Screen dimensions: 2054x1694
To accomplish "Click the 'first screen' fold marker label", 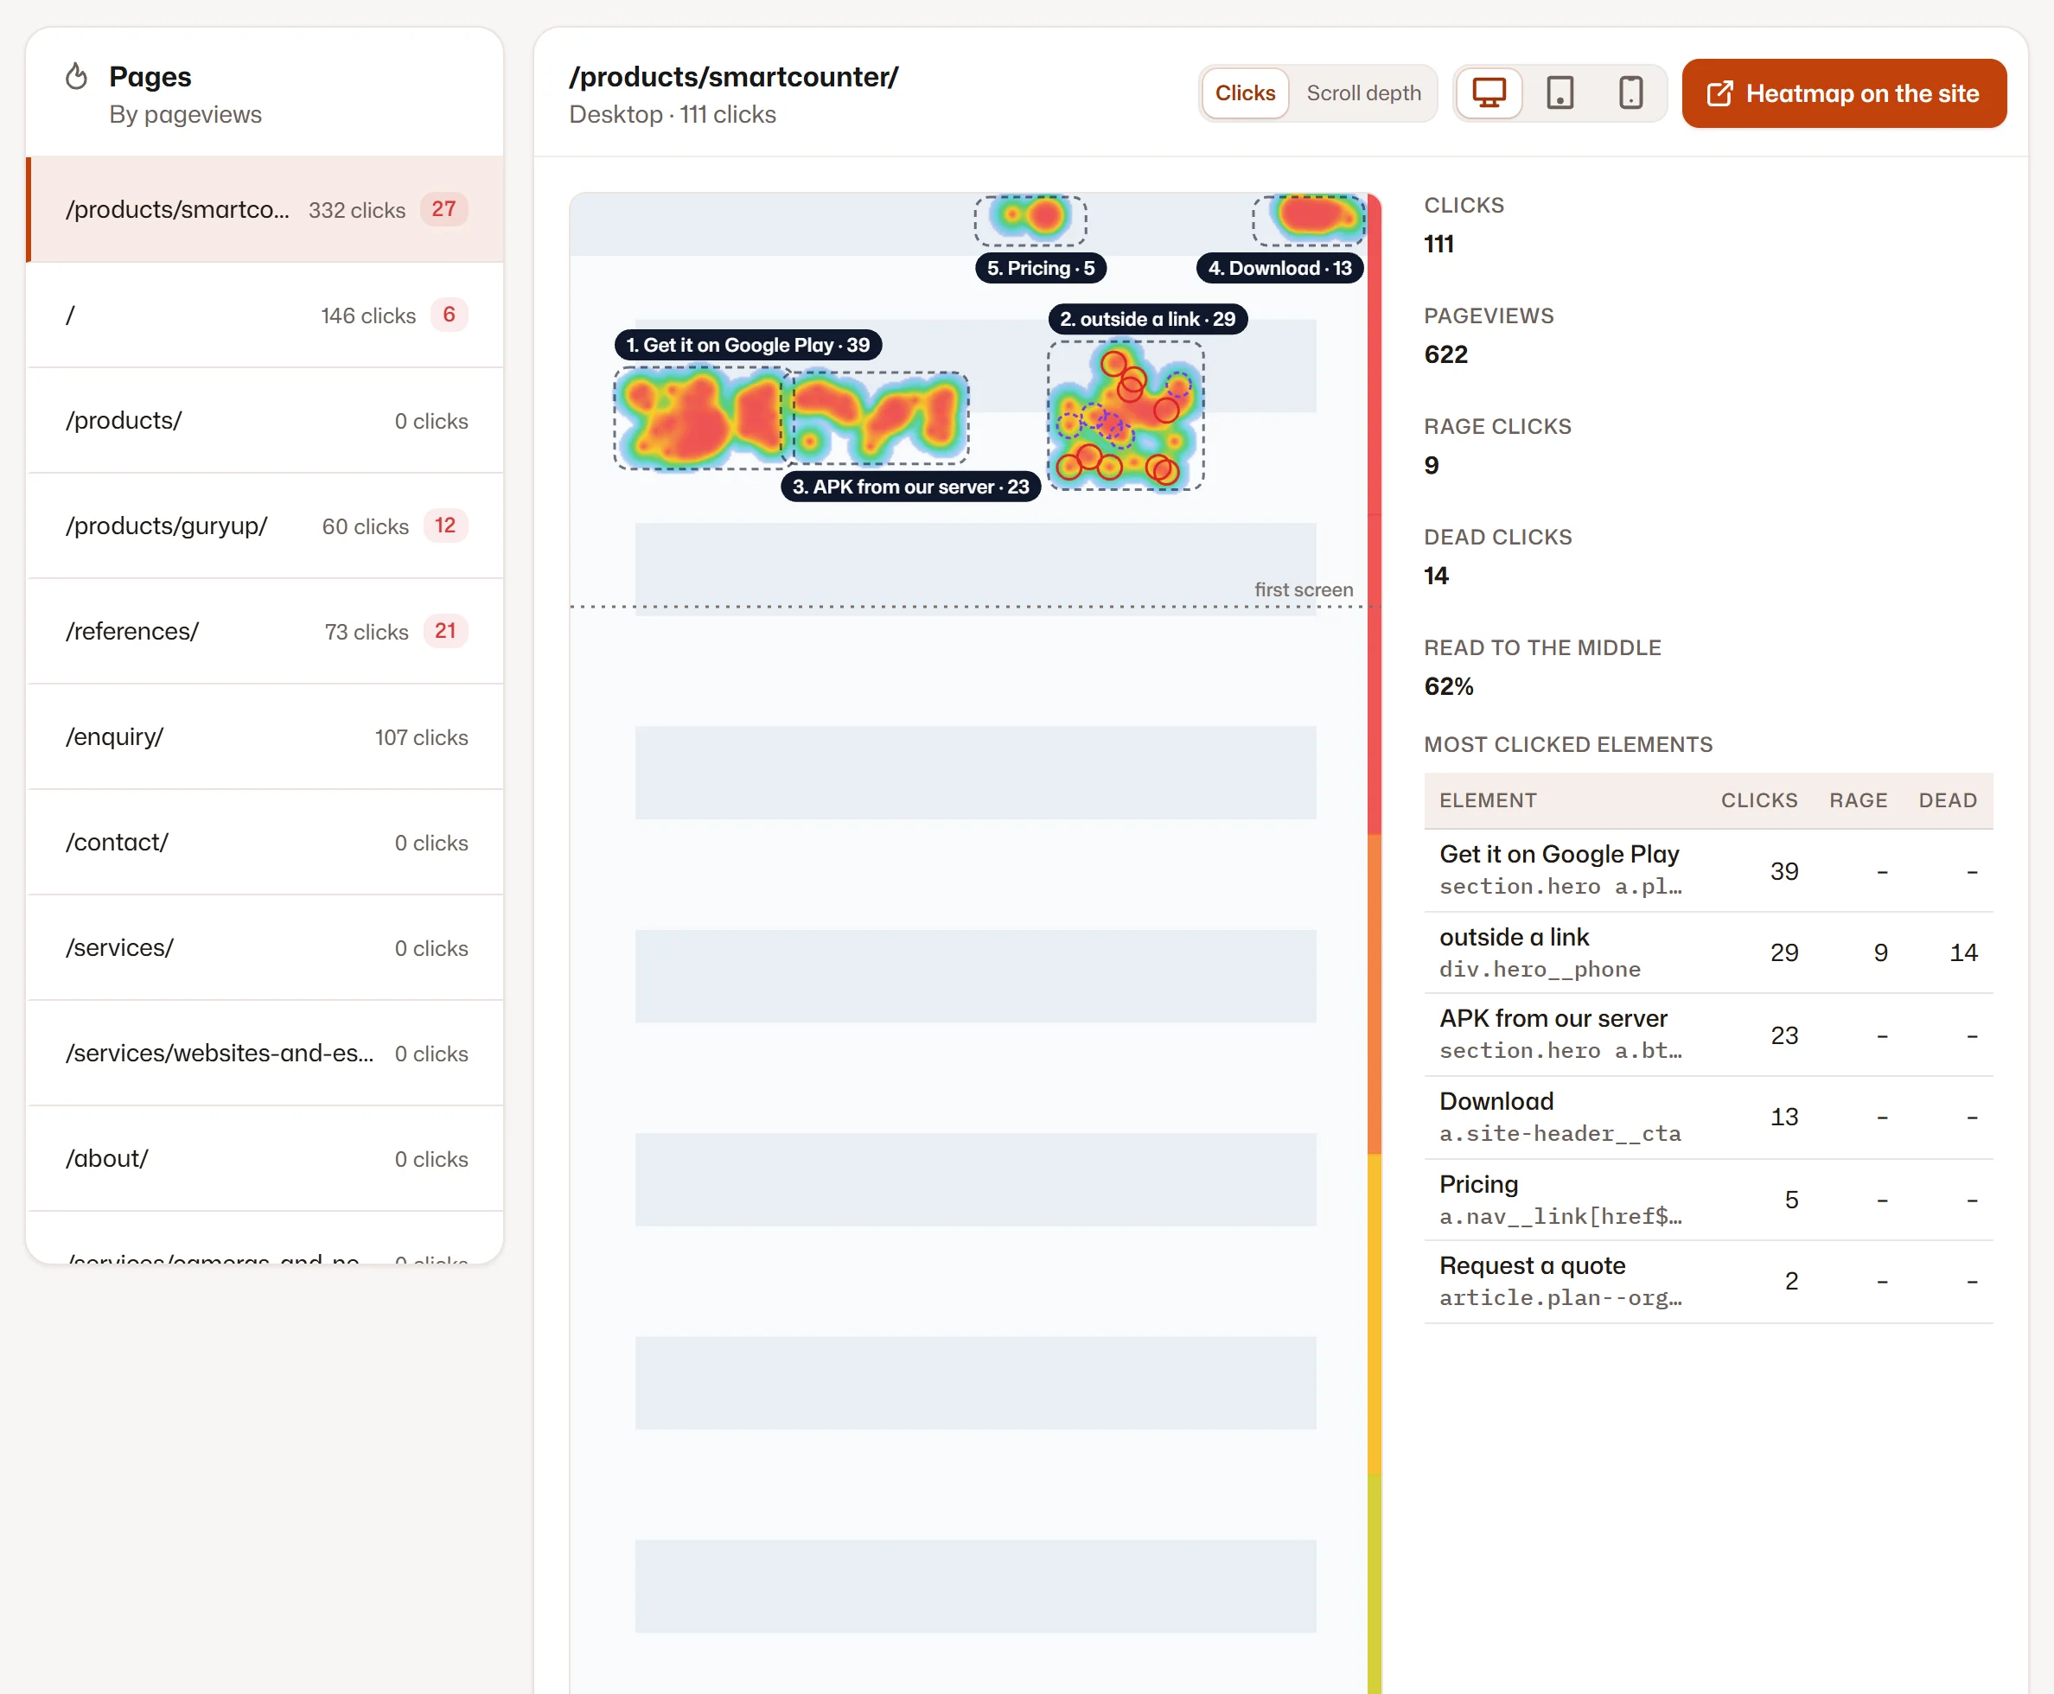I will [x=1304, y=589].
